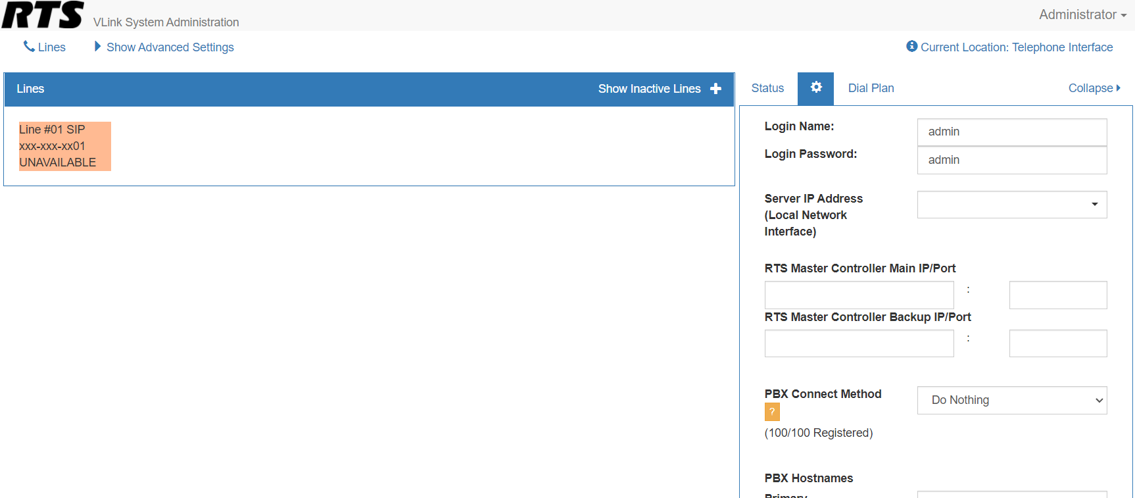Image resolution: width=1135 pixels, height=498 pixels.
Task: Click the PBX Hostnames heading
Action: point(809,478)
